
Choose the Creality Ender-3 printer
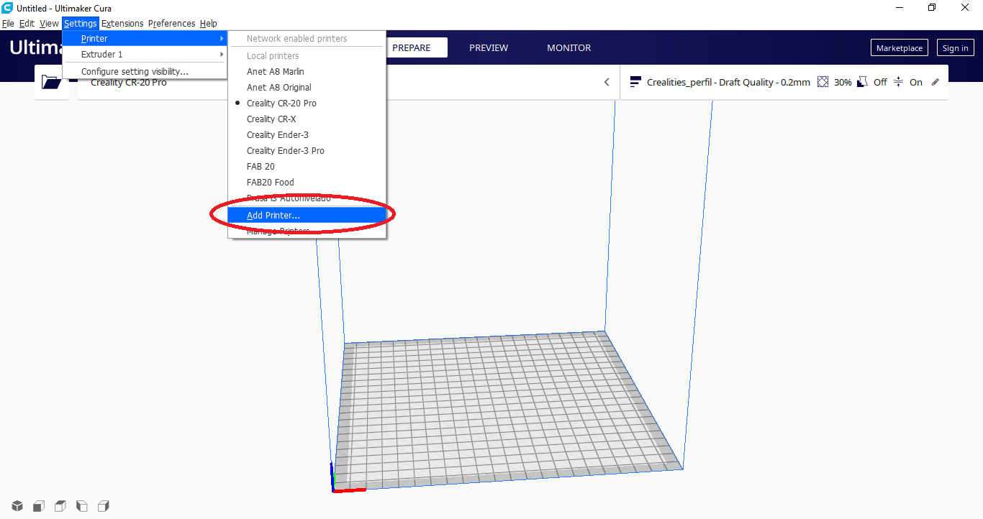click(307, 135)
